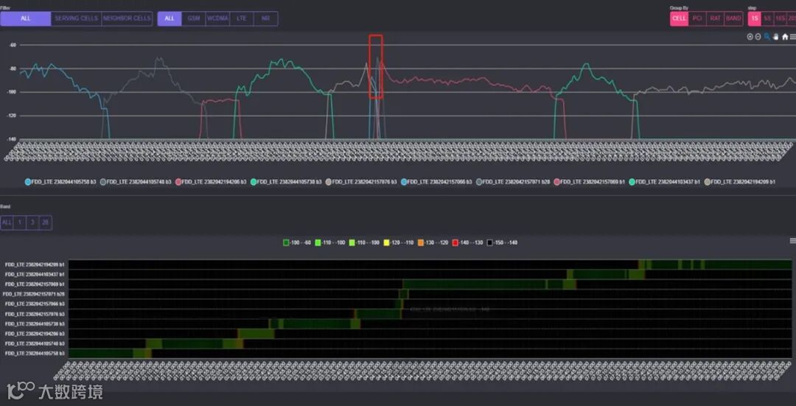796x406 pixels.
Task: Filter technology by WCDMA
Action: point(217,18)
